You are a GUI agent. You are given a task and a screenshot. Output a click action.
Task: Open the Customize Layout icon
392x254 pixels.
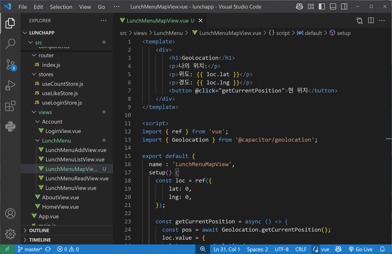point(311,7)
